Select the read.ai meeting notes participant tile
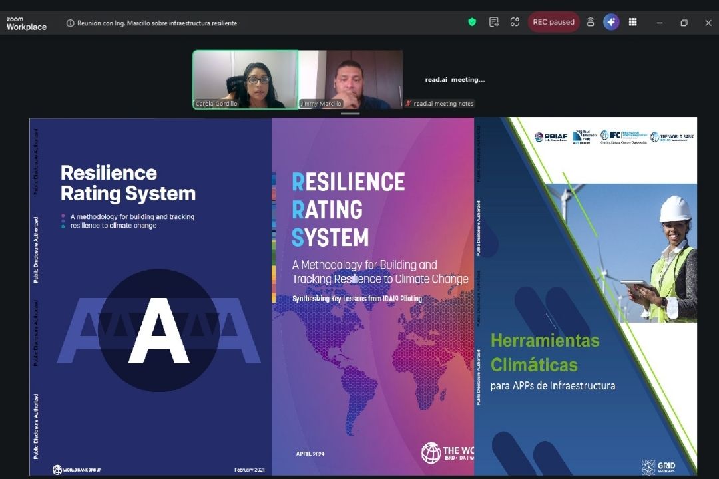 coord(455,80)
